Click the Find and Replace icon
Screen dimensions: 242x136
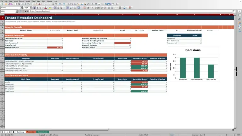coord(53,4)
